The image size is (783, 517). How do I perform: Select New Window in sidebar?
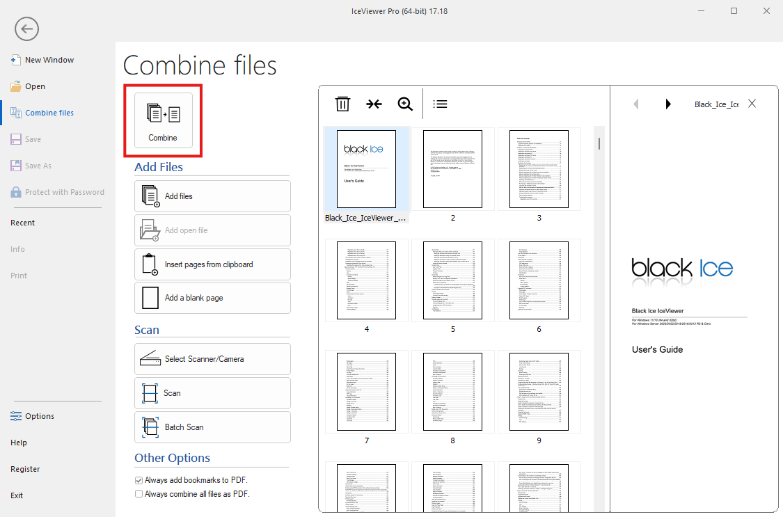pos(49,60)
